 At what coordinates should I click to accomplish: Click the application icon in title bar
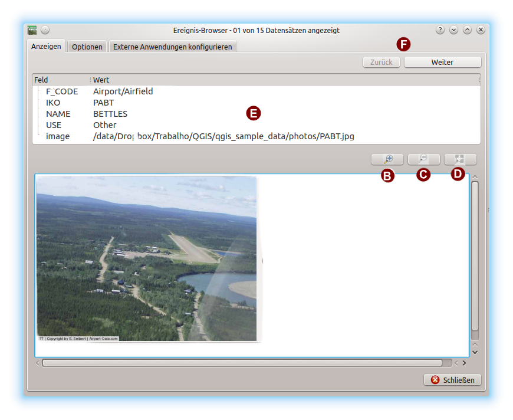[32, 30]
